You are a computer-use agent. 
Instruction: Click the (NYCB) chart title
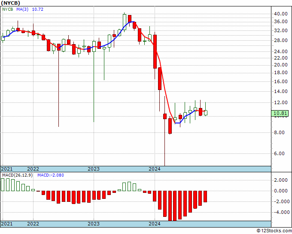10,3
